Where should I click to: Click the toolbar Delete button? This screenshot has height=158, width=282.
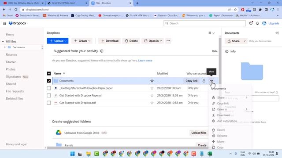tap(131, 41)
